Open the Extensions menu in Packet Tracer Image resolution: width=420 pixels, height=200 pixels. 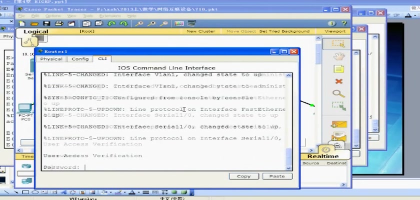[110, 16]
